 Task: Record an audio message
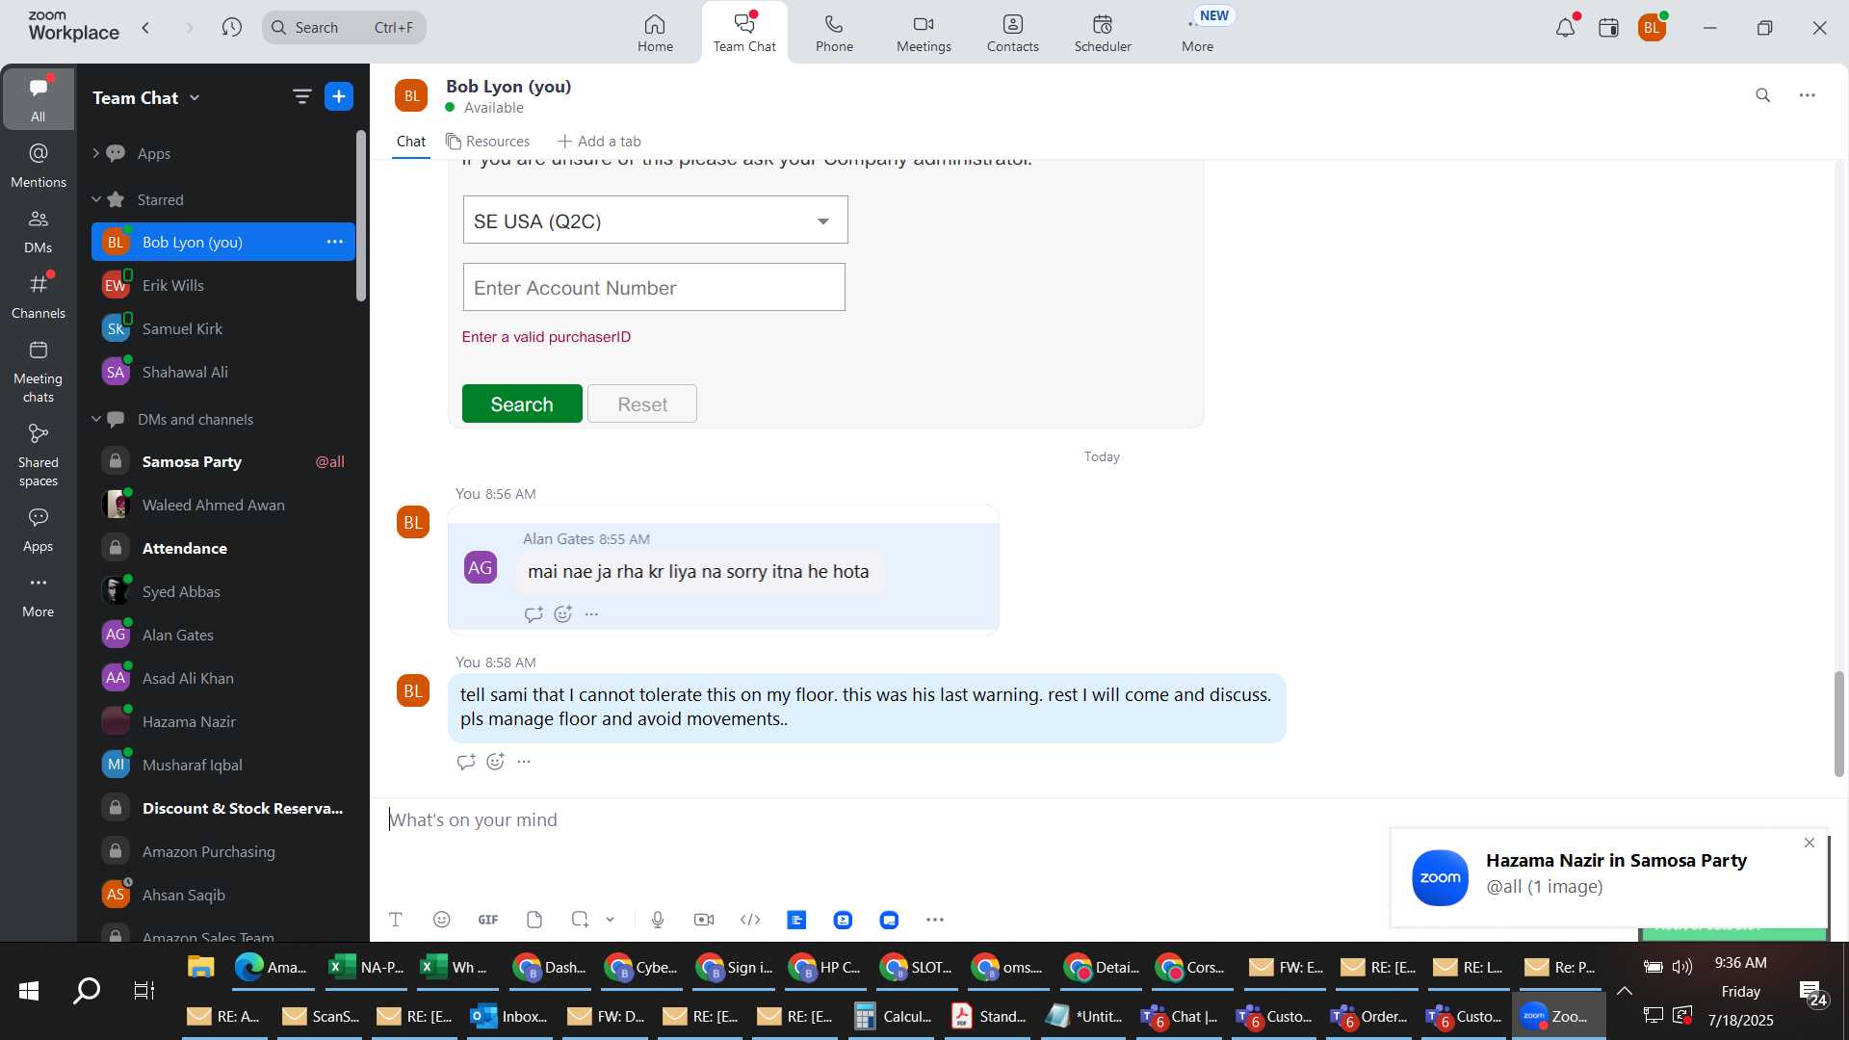point(658,920)
